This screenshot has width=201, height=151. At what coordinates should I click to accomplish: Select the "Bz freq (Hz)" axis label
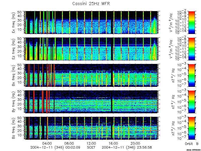click(x=13, y=128)
